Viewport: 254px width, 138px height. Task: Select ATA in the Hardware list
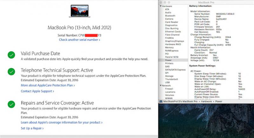(x=167, y=9)
